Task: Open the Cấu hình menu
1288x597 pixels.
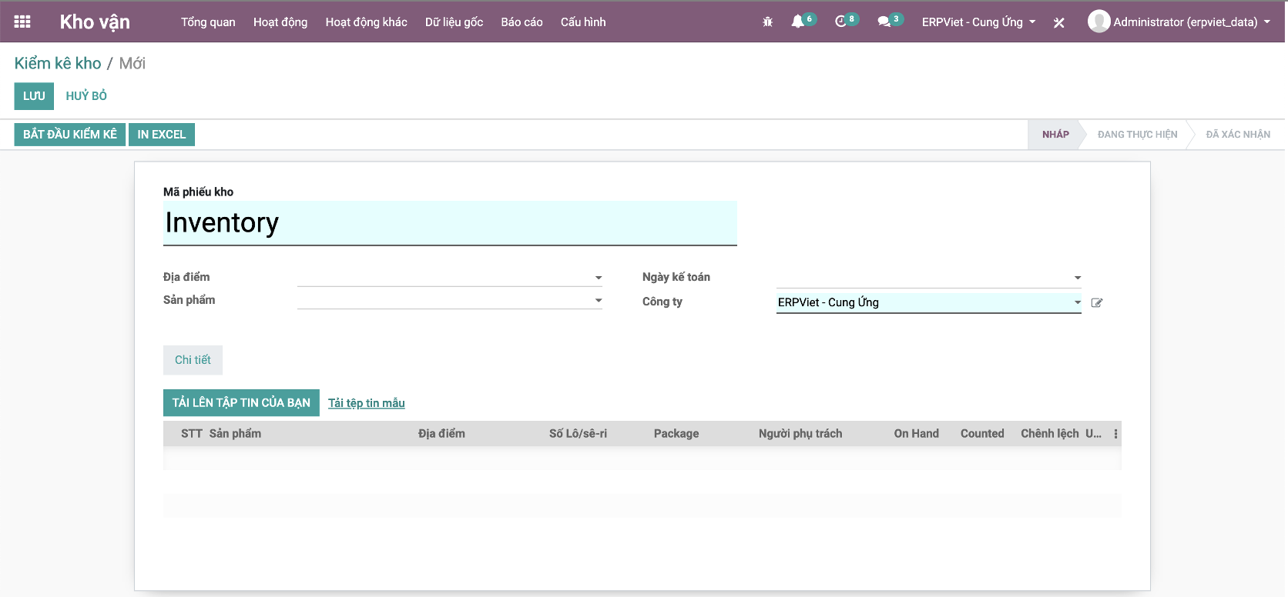Action: 583,22
